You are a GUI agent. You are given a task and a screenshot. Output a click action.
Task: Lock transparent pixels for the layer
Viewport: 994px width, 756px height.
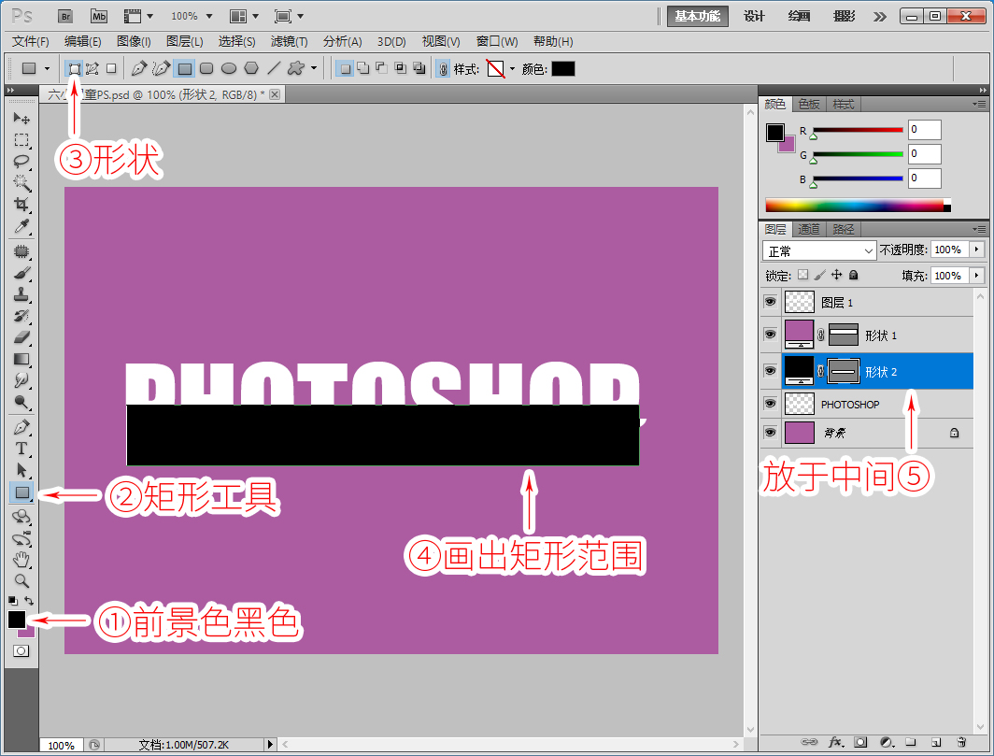pos(803,275)
